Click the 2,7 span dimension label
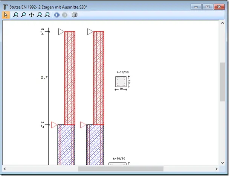Screen dimensions: 229x176 pos(44,77)
